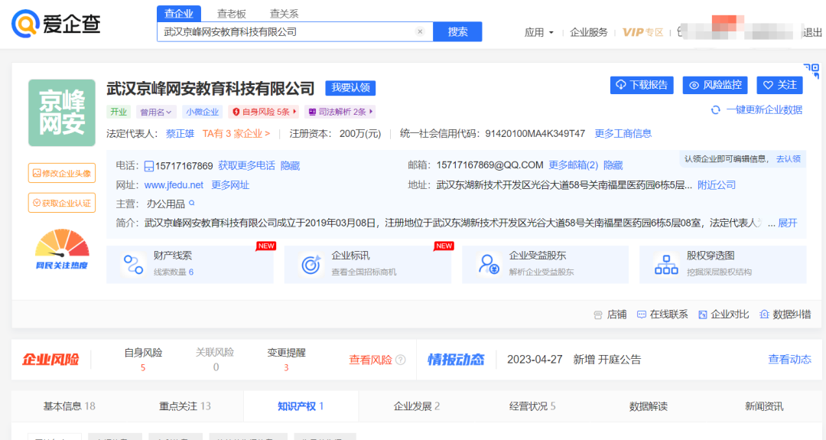Click the 网民关注热度 gauge meter
826x440 pixels.
click(62, 249)
